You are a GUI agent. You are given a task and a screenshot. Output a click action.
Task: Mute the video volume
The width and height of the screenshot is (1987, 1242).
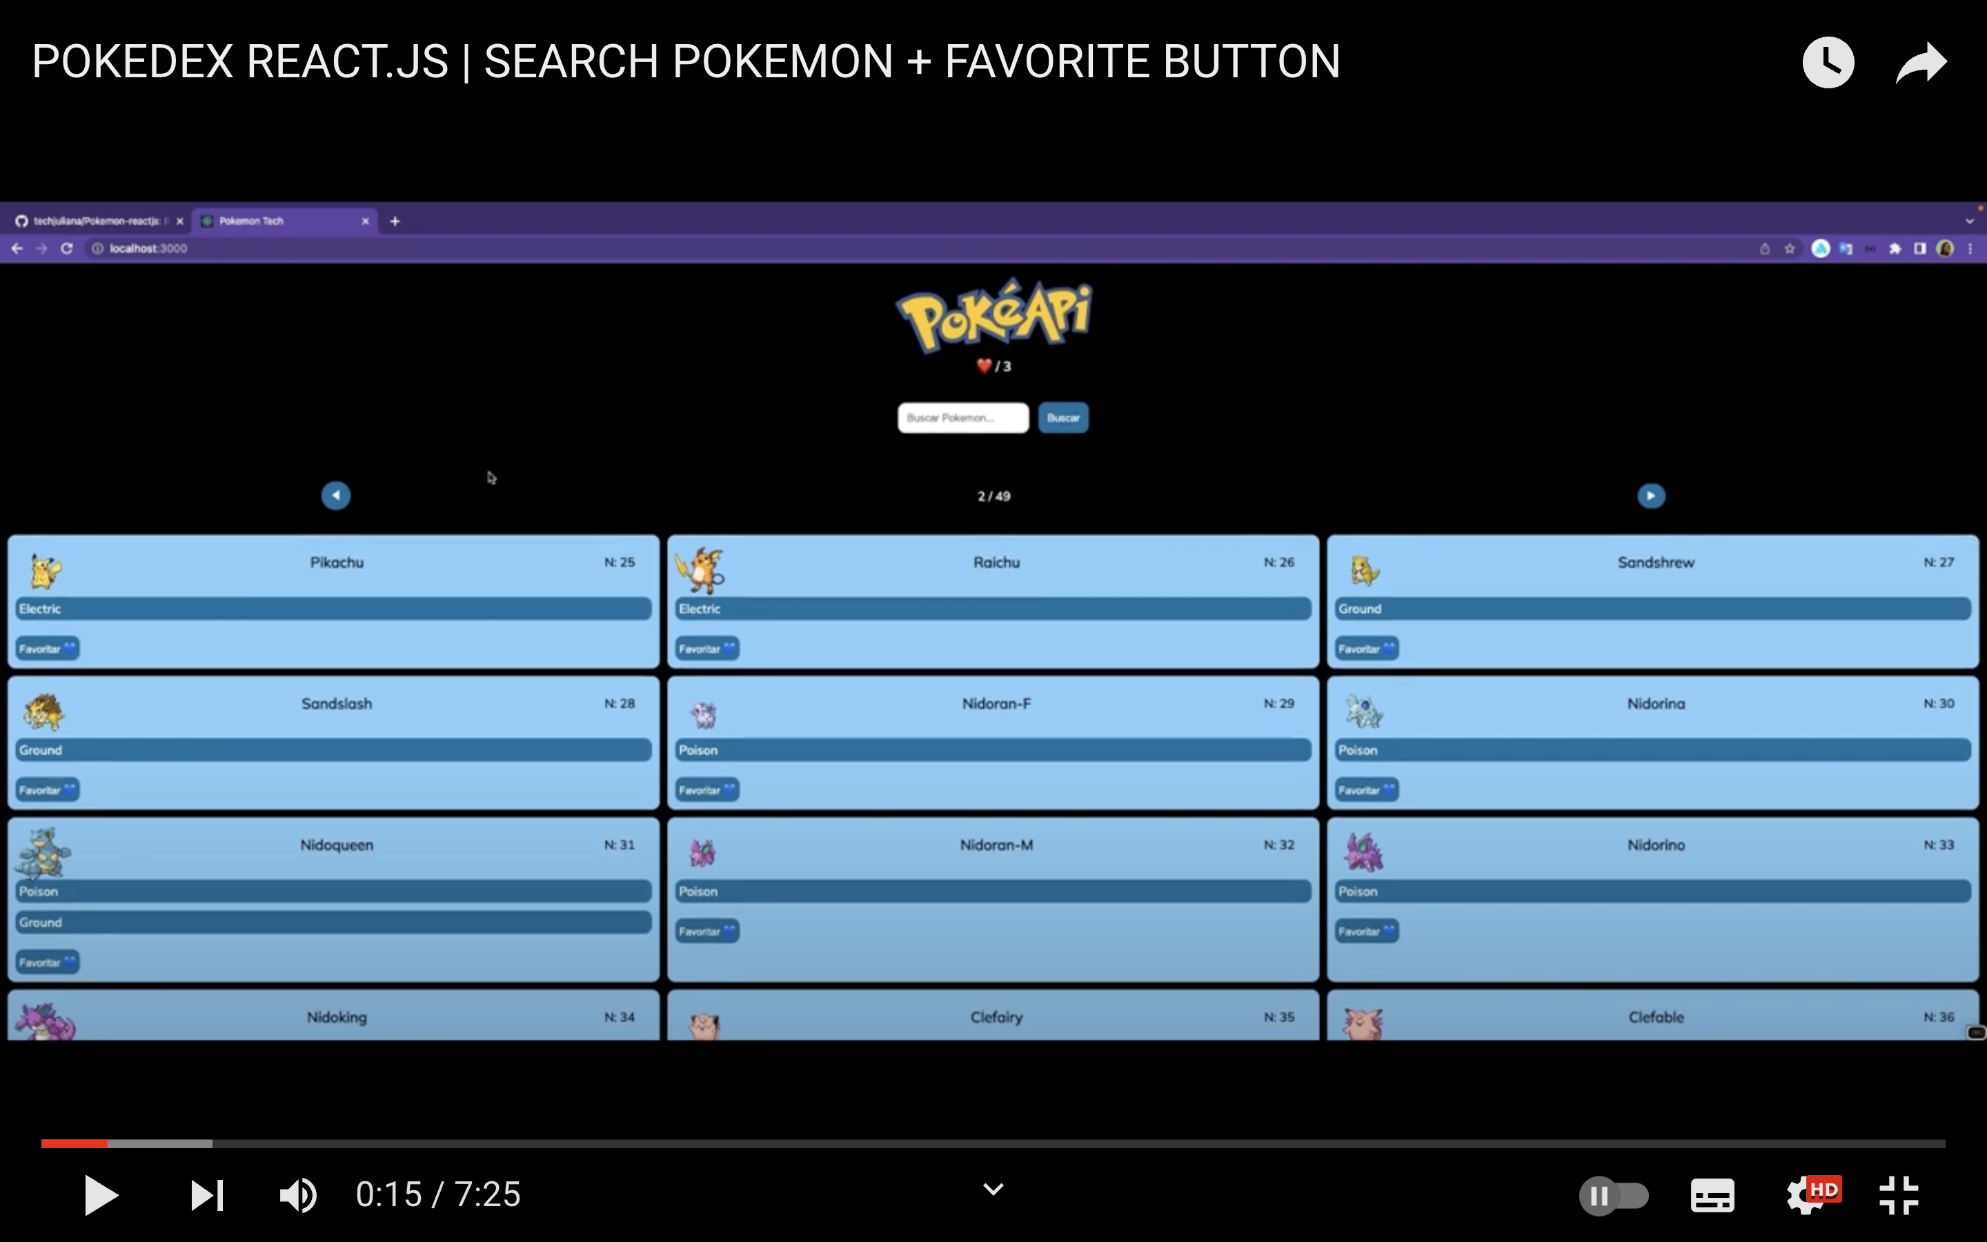pyautogui.click(x=298, y=1195)
